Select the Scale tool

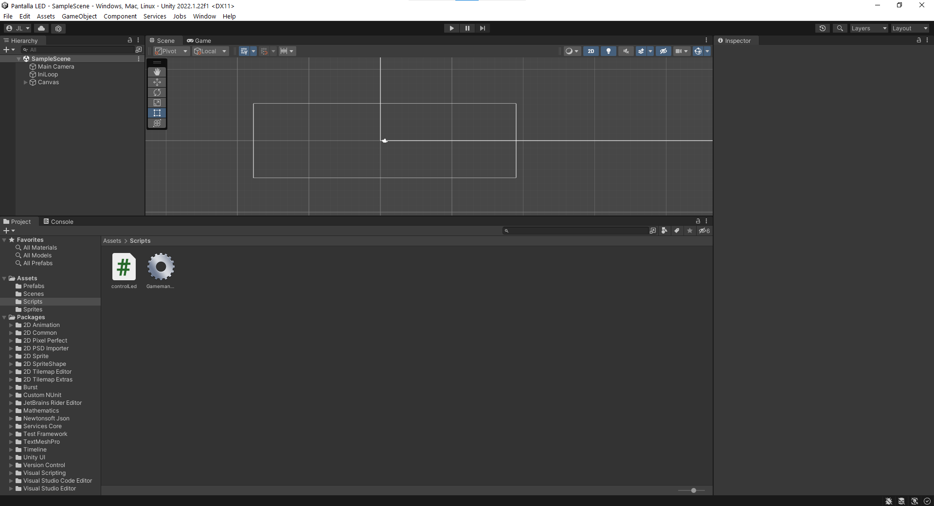coord(157,103)
